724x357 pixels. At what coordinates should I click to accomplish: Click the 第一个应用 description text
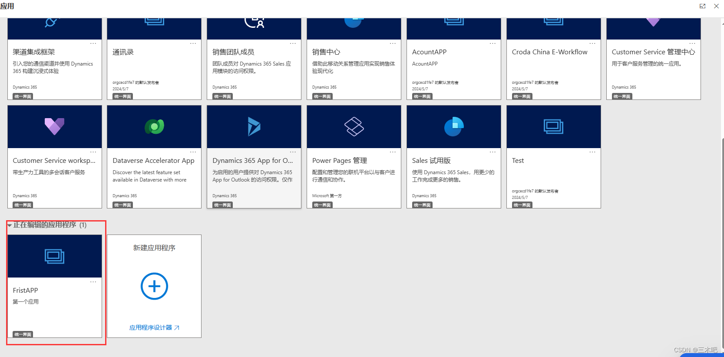[26, 301]
